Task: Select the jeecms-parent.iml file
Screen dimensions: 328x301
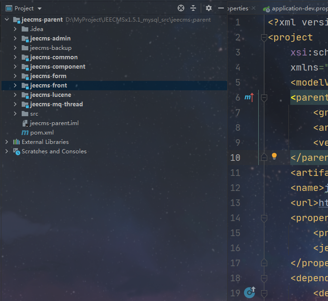Action: tap(54, 123)
